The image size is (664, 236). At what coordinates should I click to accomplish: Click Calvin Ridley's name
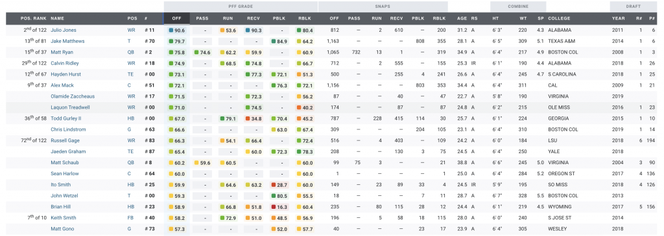[x=65, y=63]
